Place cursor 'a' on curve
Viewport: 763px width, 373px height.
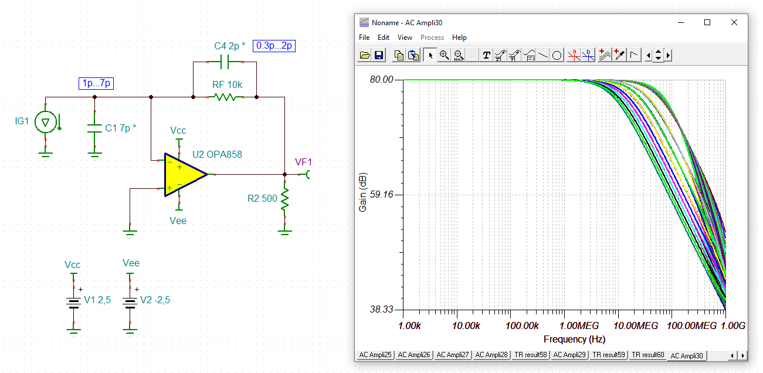pyautogui.click(x=574, y=55)
